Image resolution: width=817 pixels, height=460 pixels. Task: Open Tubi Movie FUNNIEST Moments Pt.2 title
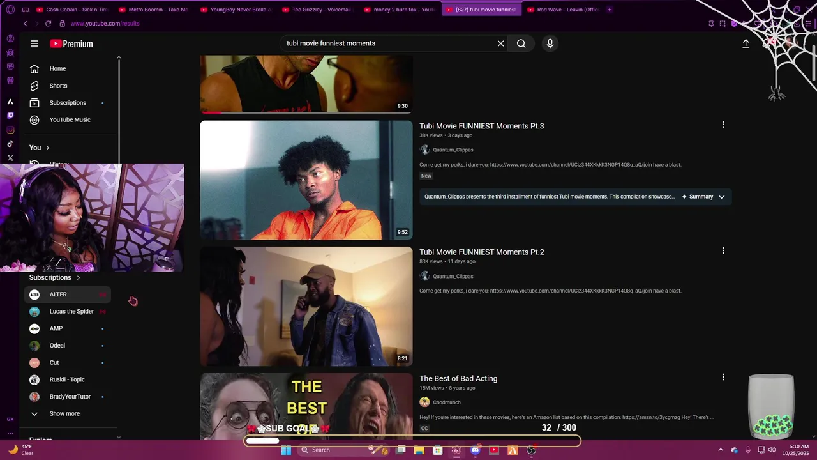click(482, 252)
